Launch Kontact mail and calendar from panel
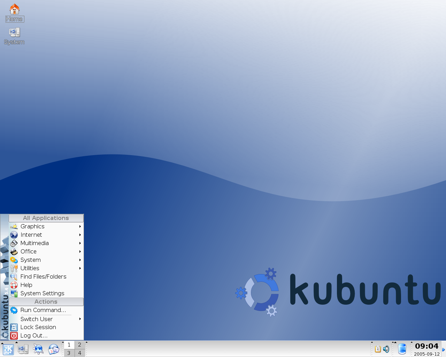The height and width of the screenshot is (357, 446). [x=54, y=349]
